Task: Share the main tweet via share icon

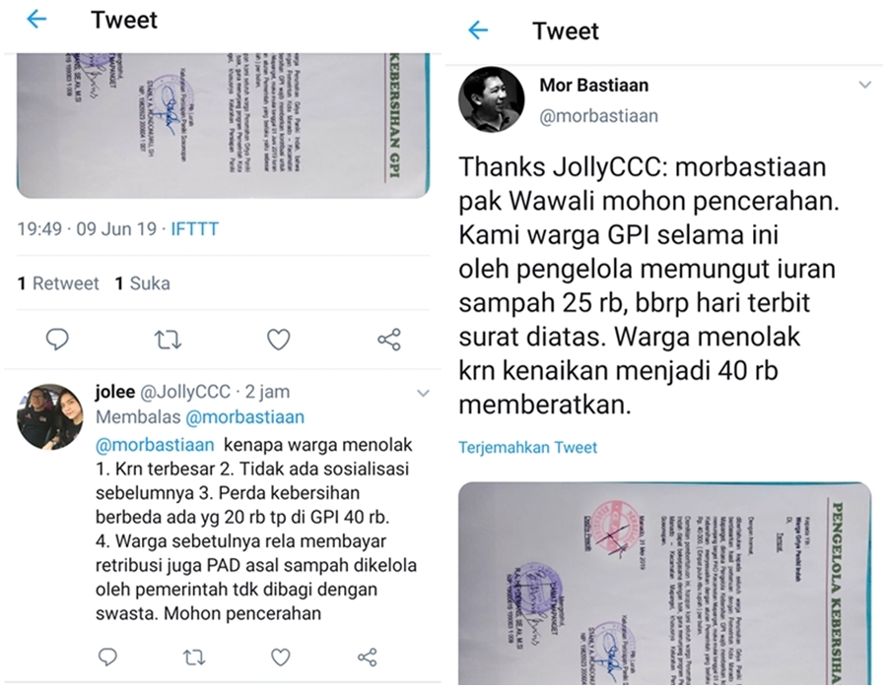Action: pos(389,340)
